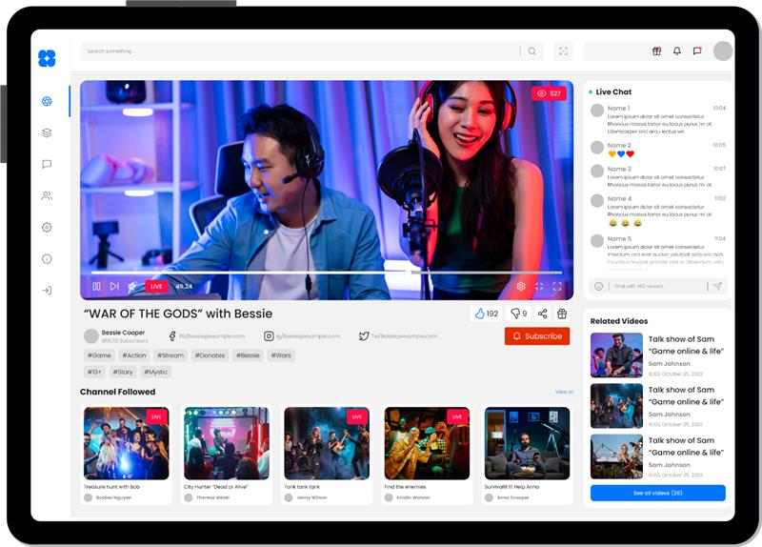Select the #Wars tag
Viewport: 762px width, 547px height.
(281, 355)
